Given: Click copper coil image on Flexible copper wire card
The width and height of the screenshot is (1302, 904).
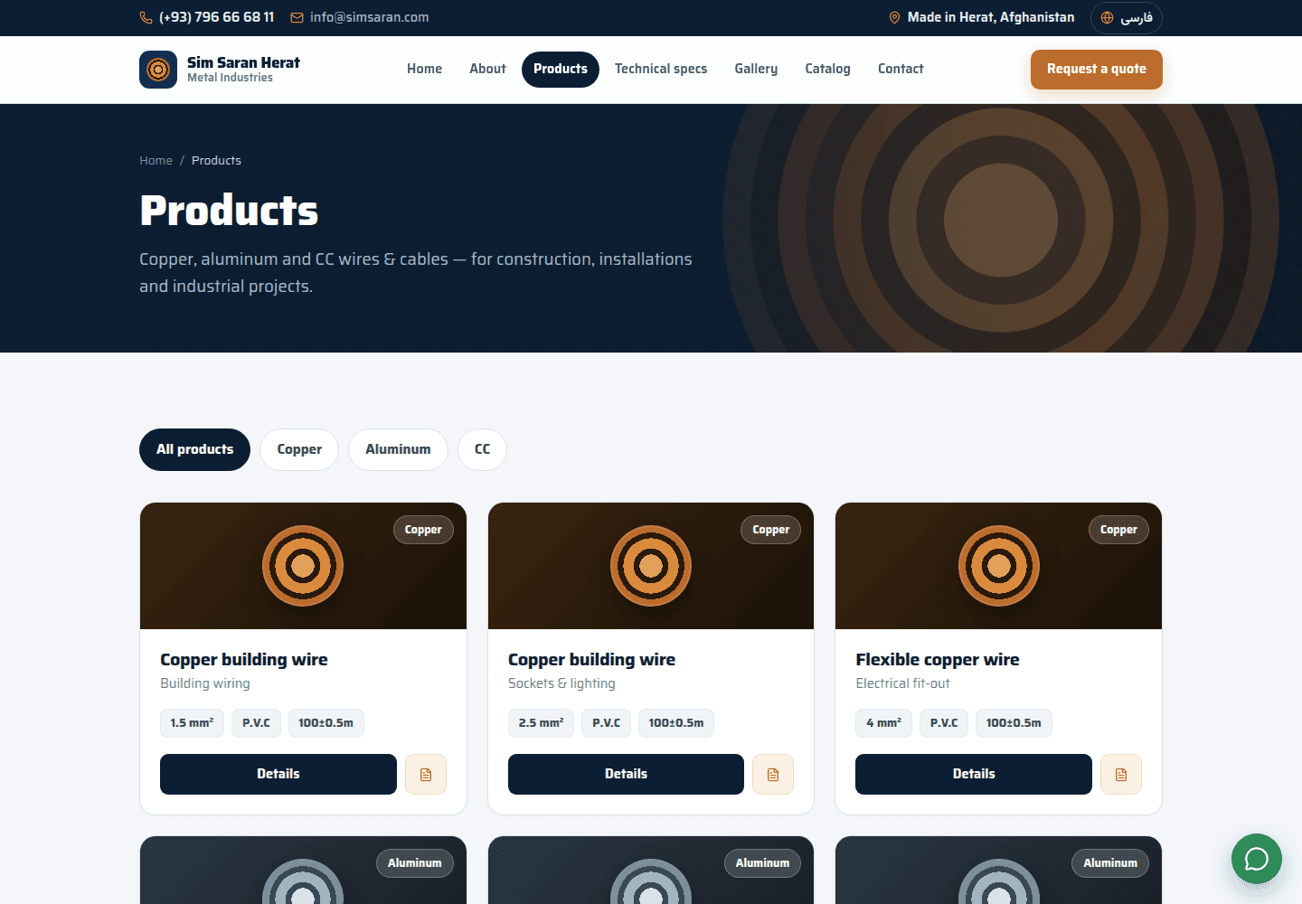Looking at the screenshot, I should pos(999,566).
